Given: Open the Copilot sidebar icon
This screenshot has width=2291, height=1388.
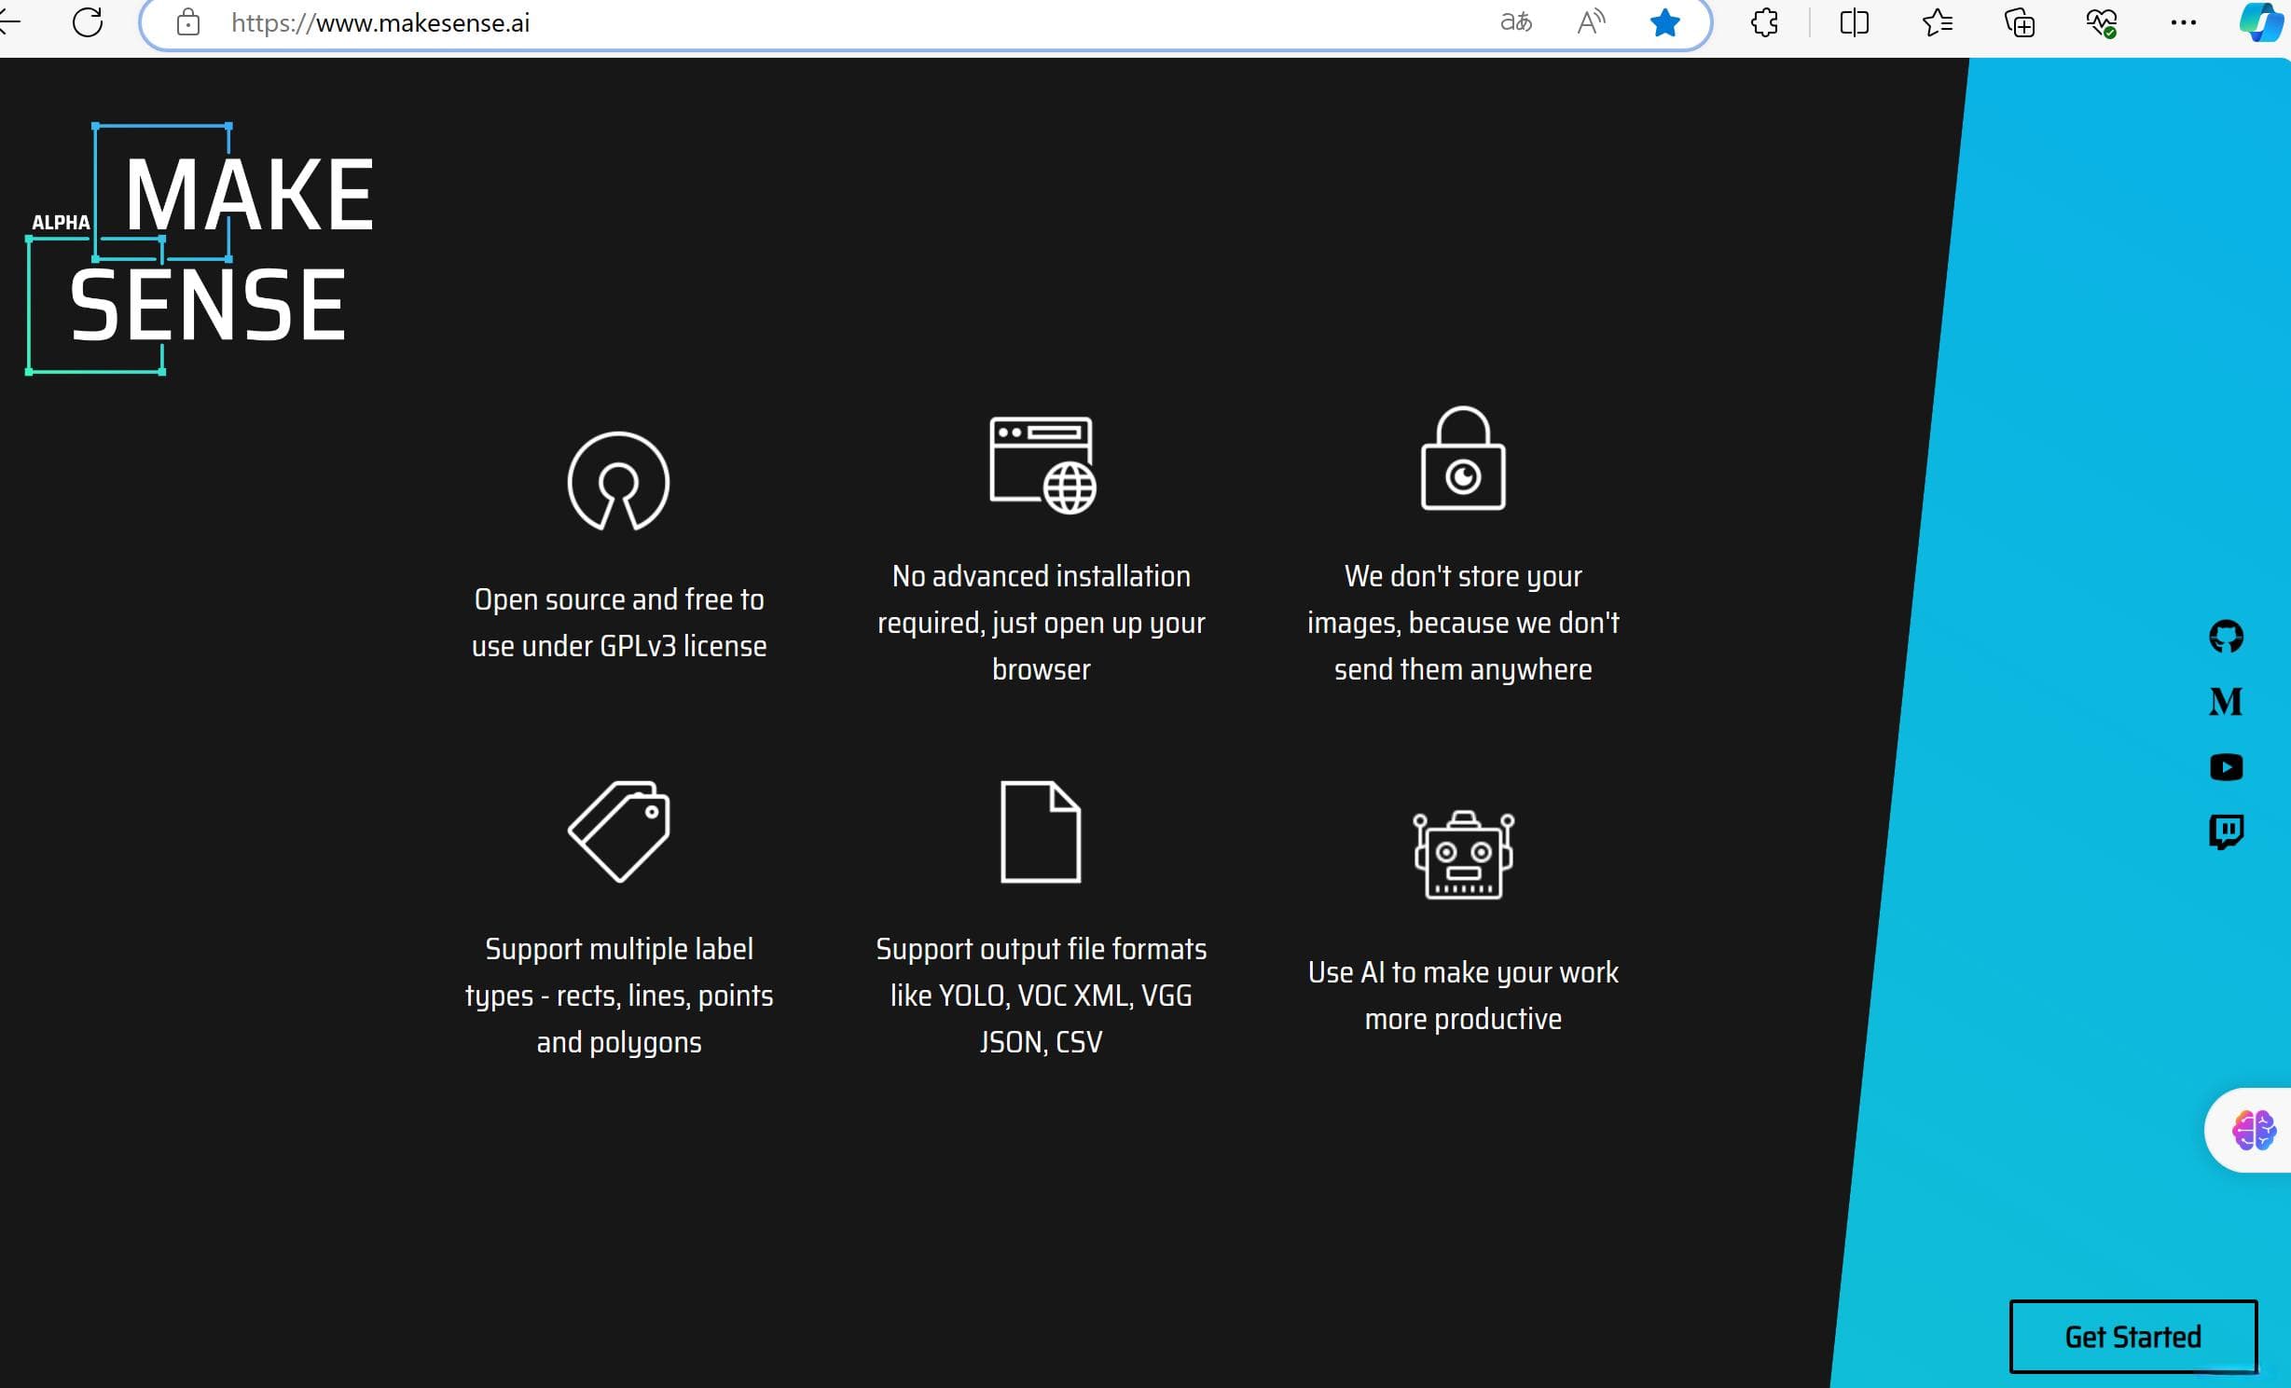Looking at the screenshot, I should pyautogui.click(x=2261, y=21).
